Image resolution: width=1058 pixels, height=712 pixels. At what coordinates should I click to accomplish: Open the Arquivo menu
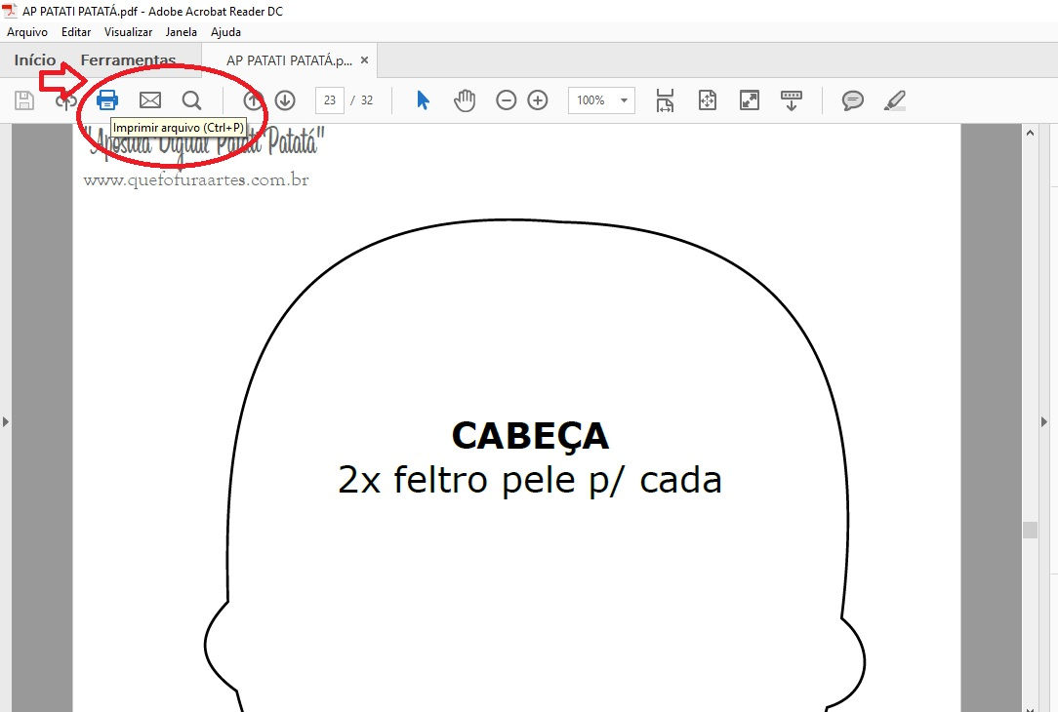coord(26,31)
